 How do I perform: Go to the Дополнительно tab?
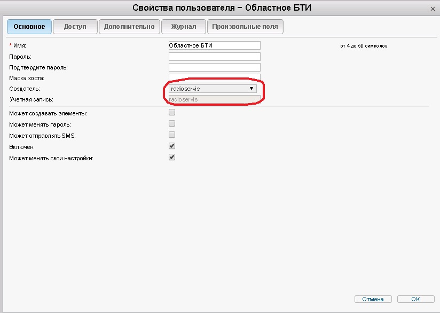tap(129, 27)
